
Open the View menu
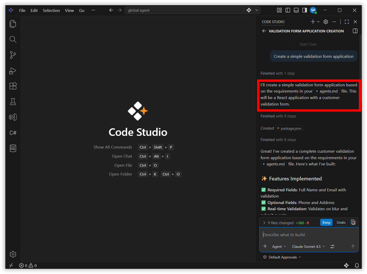coord(69,10)
